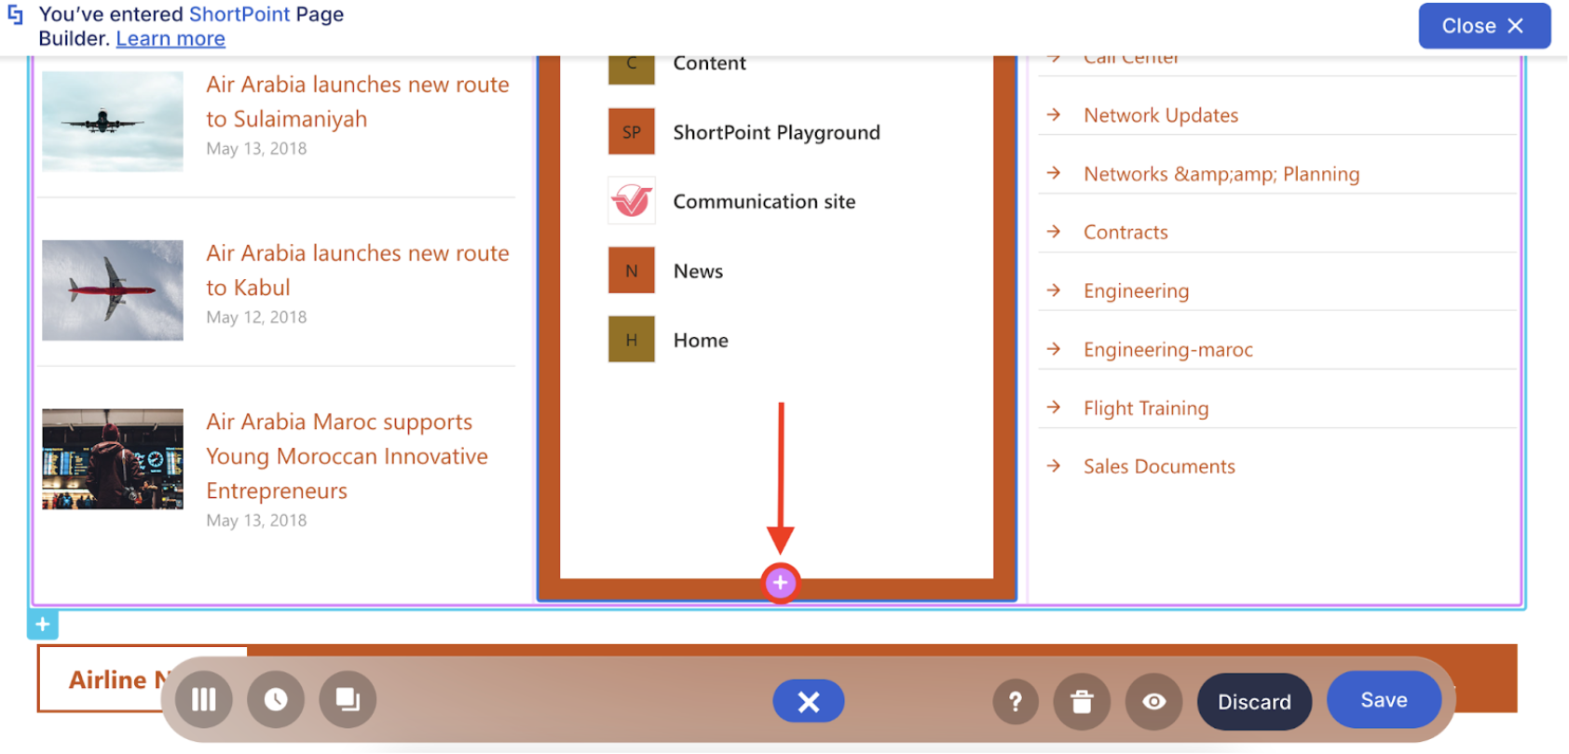Click the purple plus add-element button
The width and height of the screenshot is (1569, 754).
781,584
